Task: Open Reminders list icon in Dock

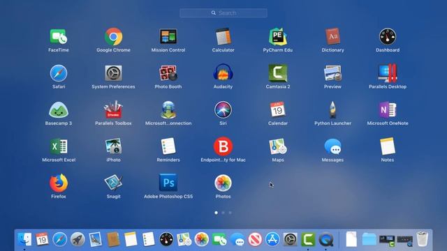Action: click(x=149, y=239)
